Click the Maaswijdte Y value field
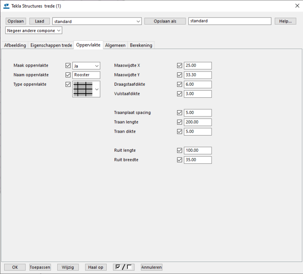Viewport: 303px width, 274px height. (x=198, y=75)
